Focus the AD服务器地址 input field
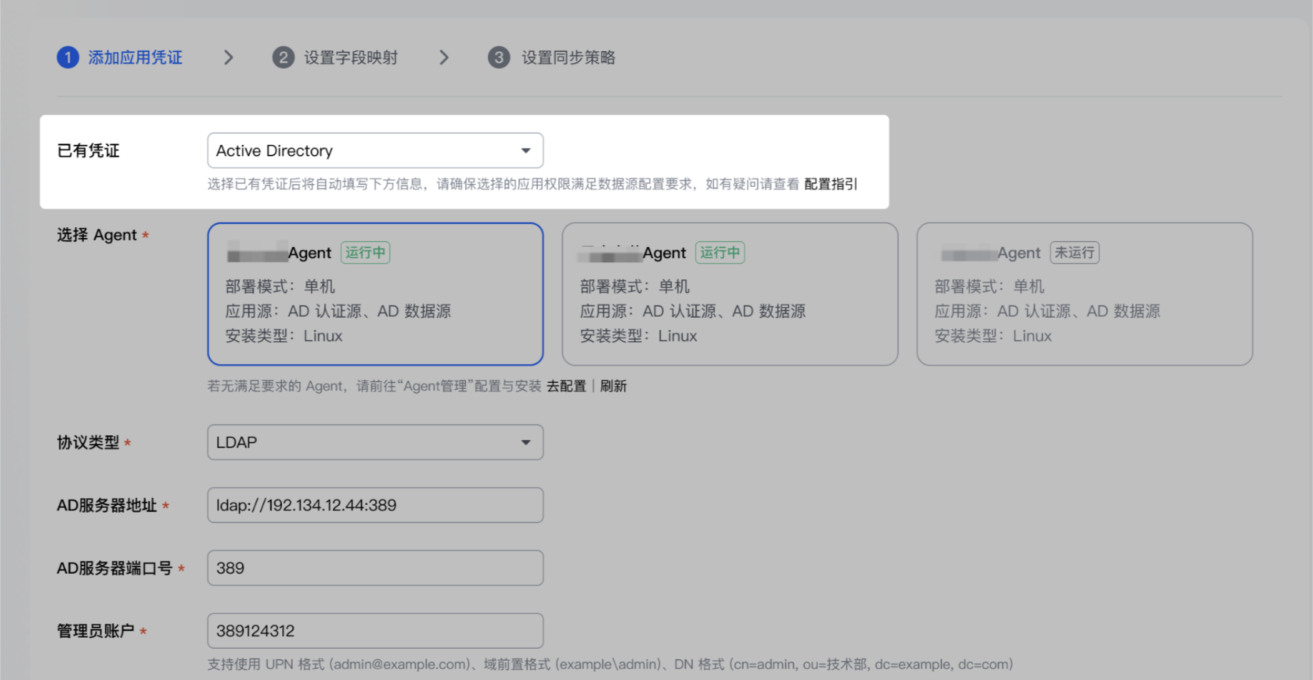Viewport: 1313px width, 680px height. 375,505
